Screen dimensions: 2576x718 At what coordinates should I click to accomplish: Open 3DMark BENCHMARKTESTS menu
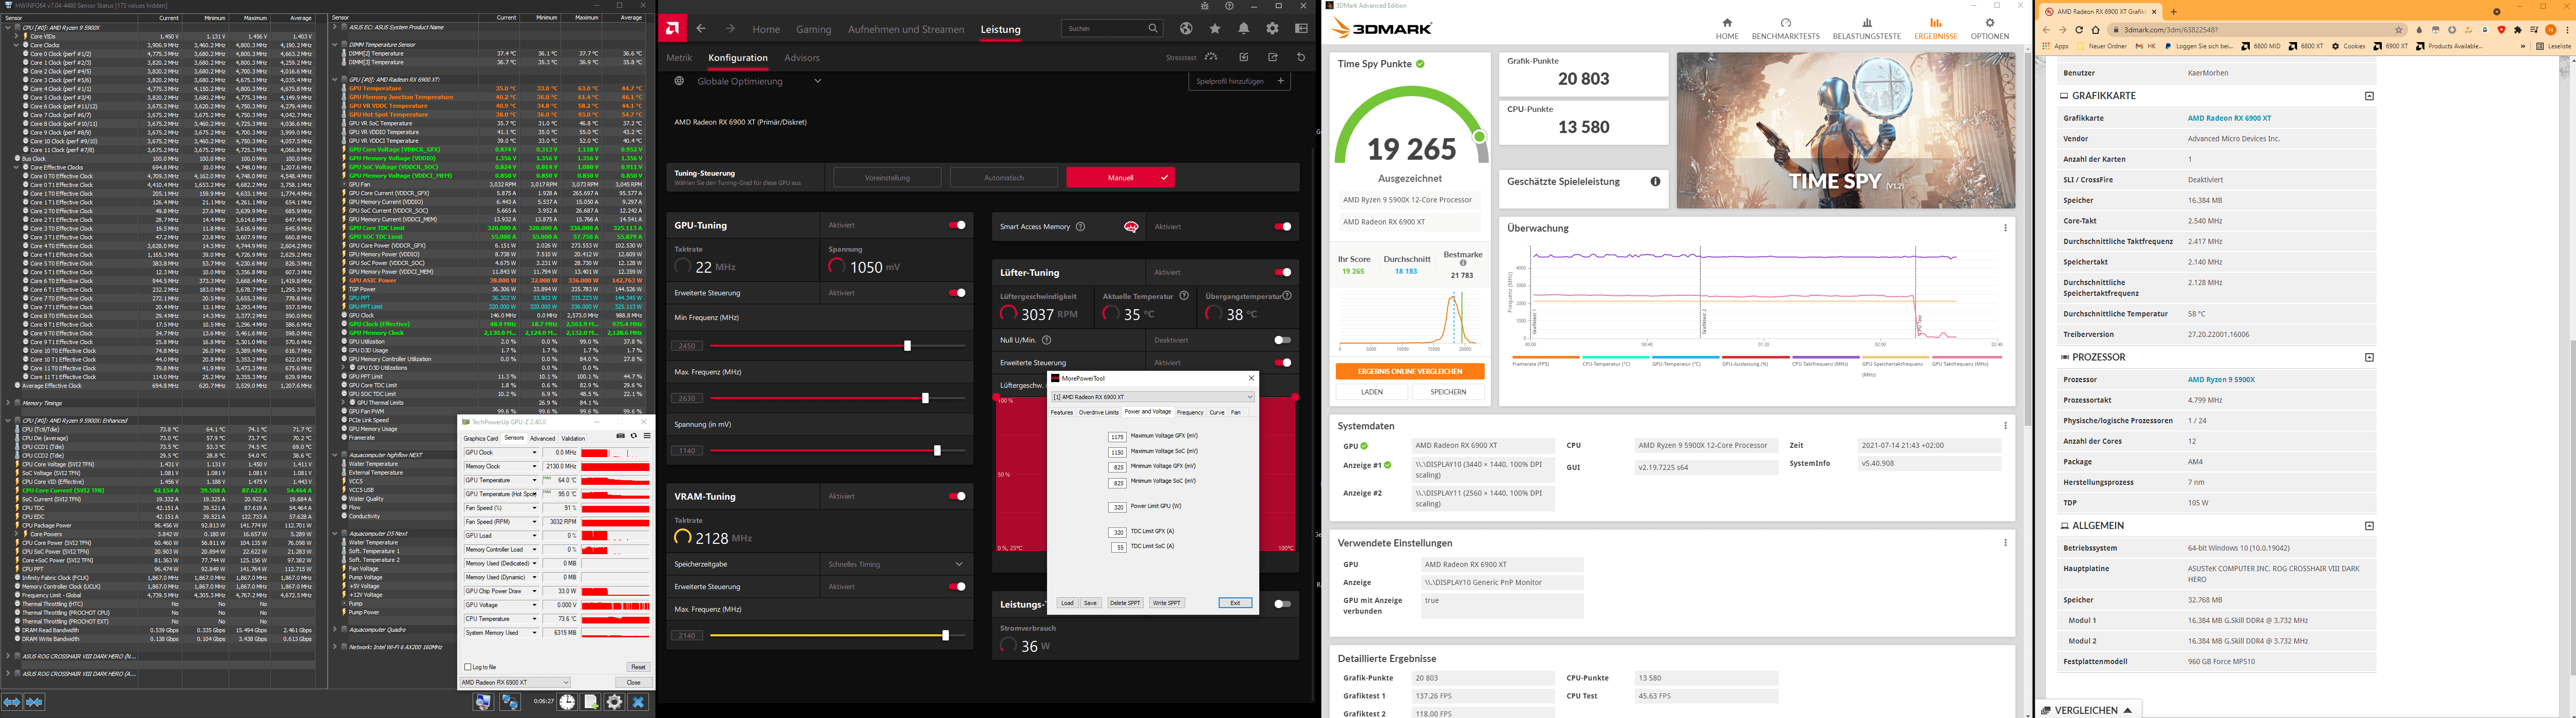pyautogui.click(x=1786, y=29)
